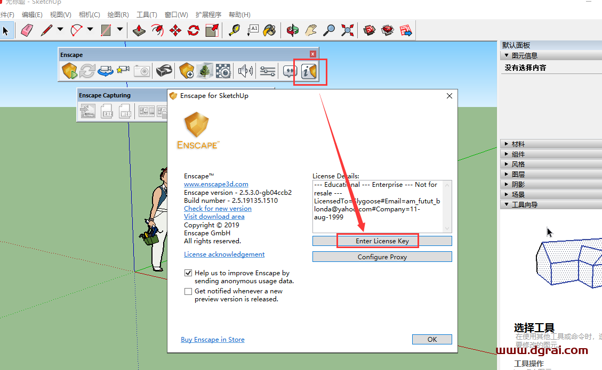This screenshot has width=602, height=370.
Task: Open the Arc tool dropdown arrow
Action: 90,29
